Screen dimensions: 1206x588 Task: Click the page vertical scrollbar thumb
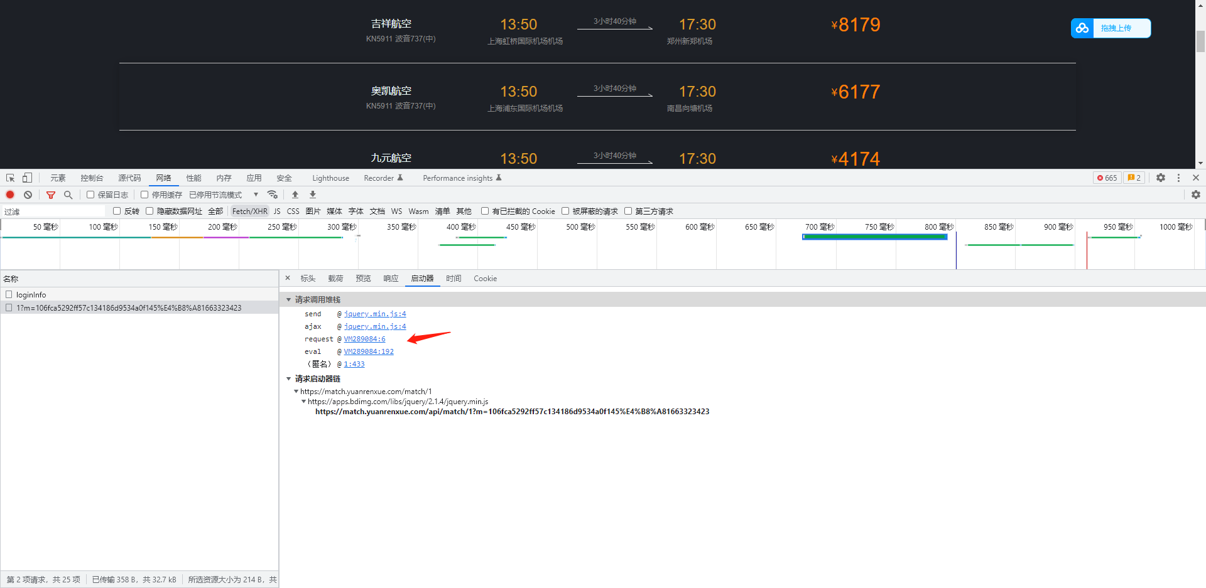(1200, 40)
